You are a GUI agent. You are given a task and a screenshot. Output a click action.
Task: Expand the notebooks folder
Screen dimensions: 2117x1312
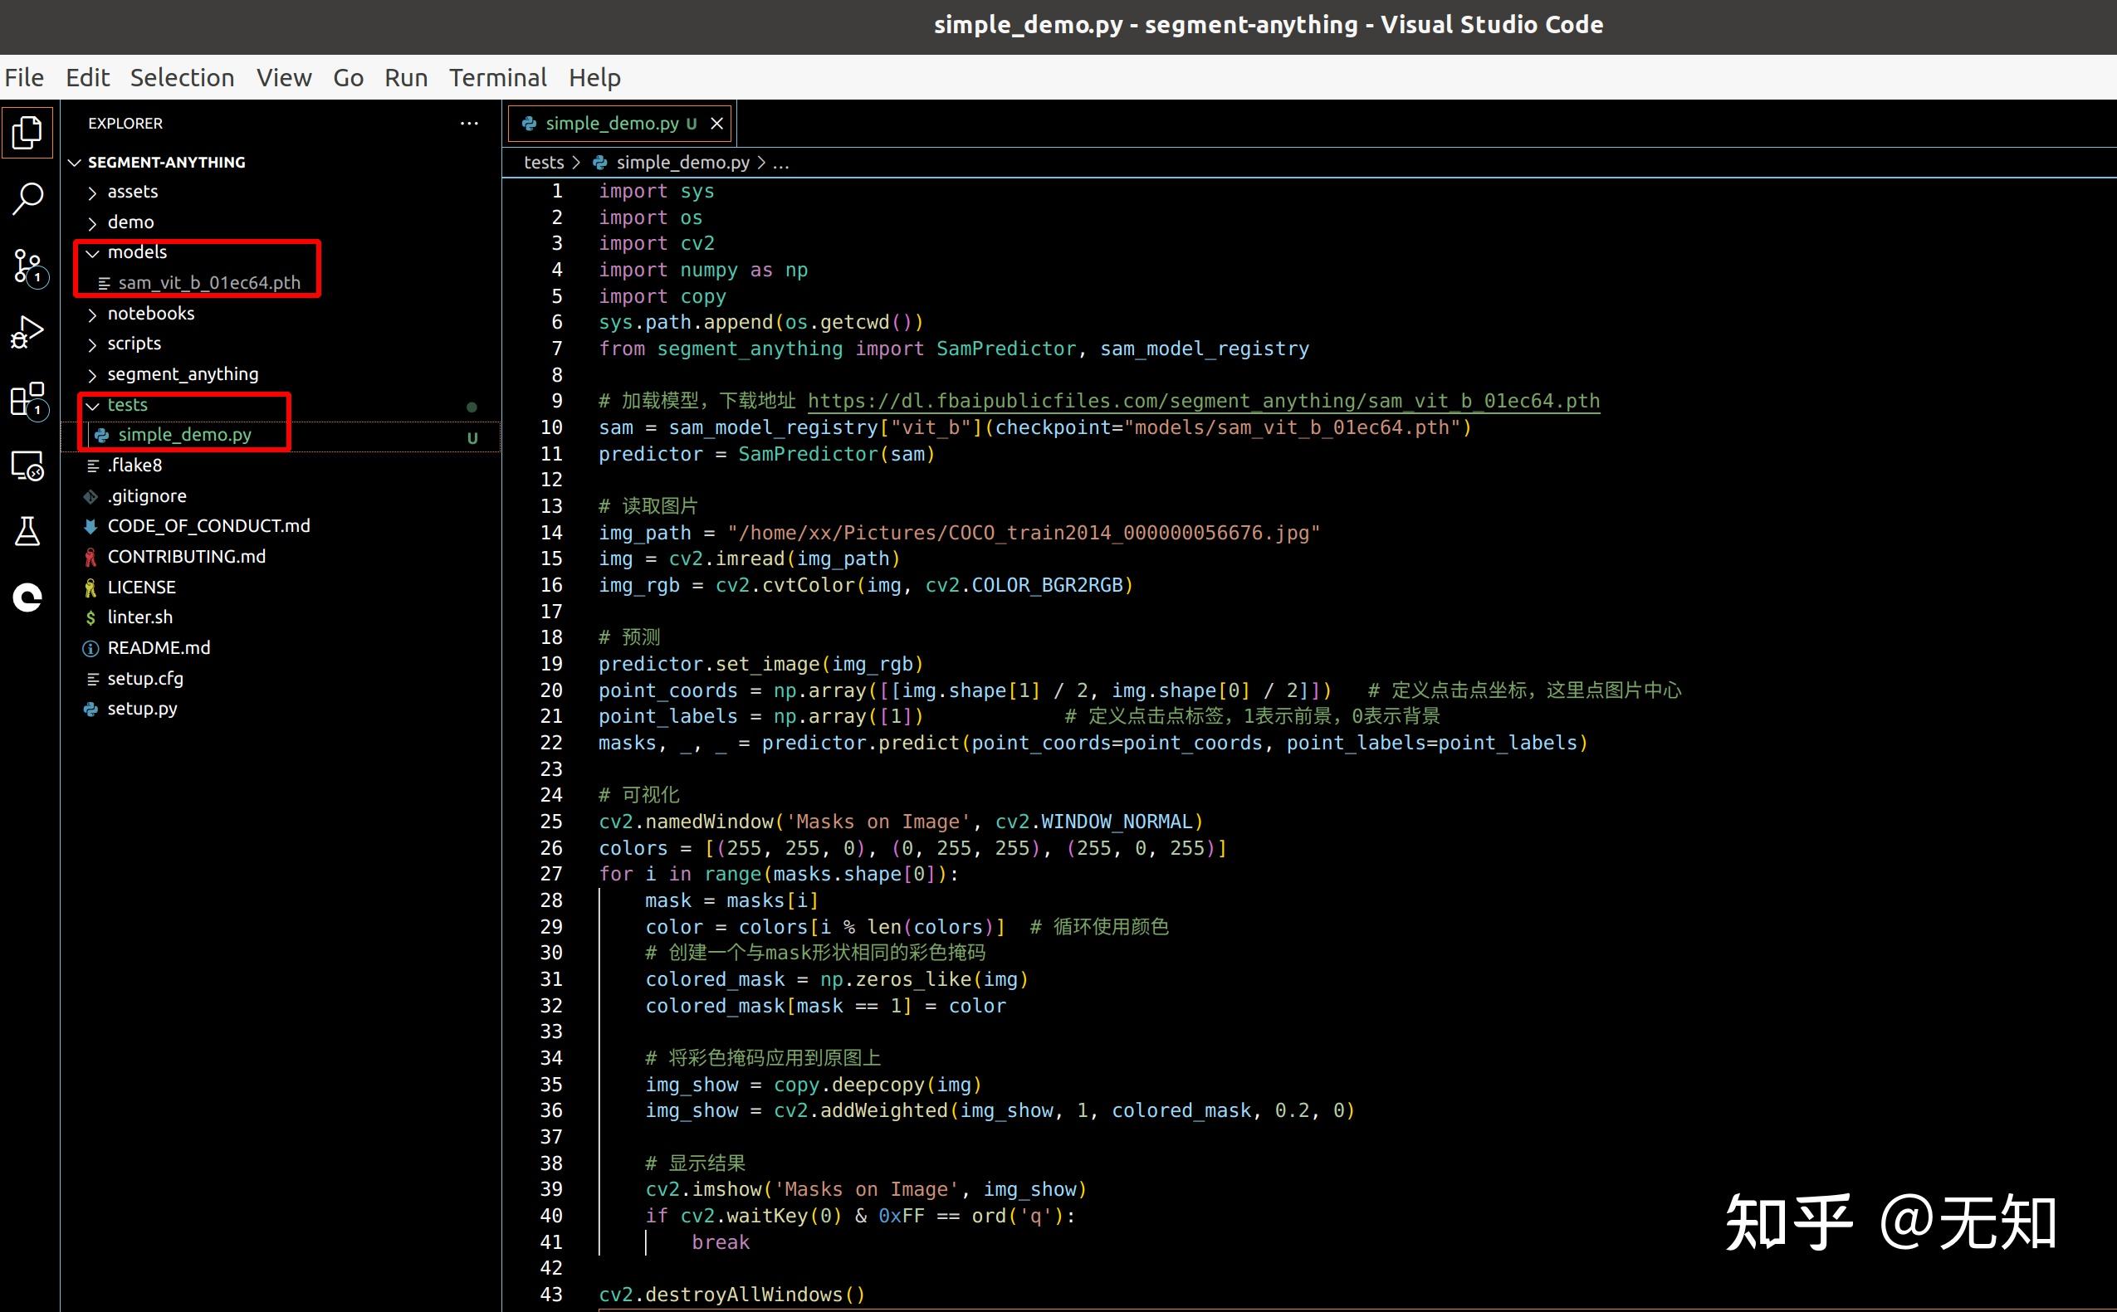click(x=92, y=315)
